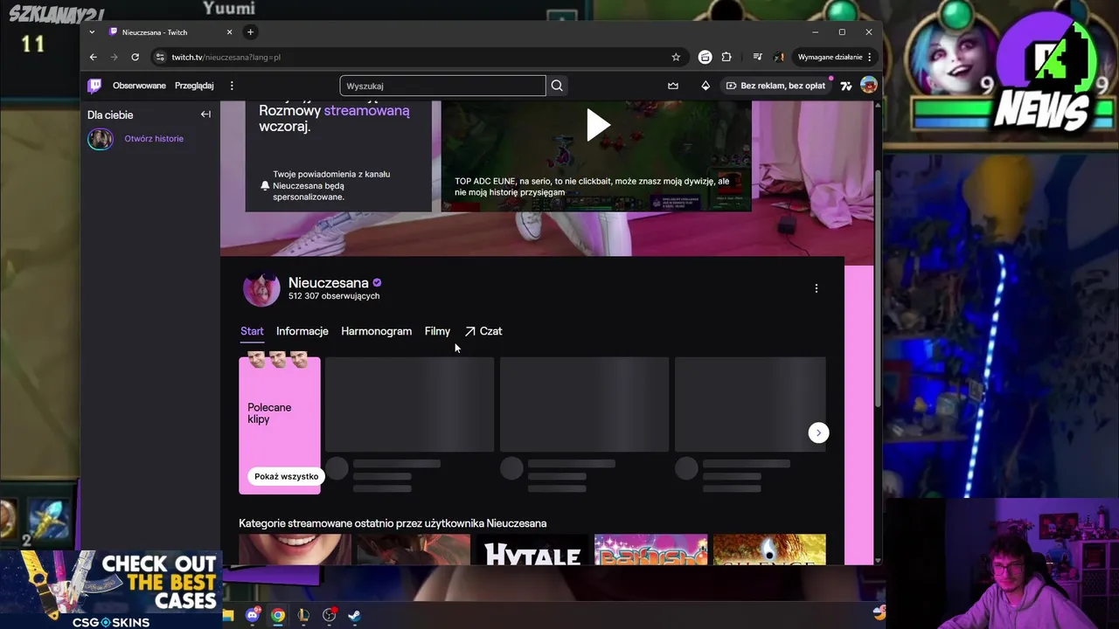Screen dimensions: 1119x629
Task: Open the Filmy tab
Action: (x=437, y=331)
